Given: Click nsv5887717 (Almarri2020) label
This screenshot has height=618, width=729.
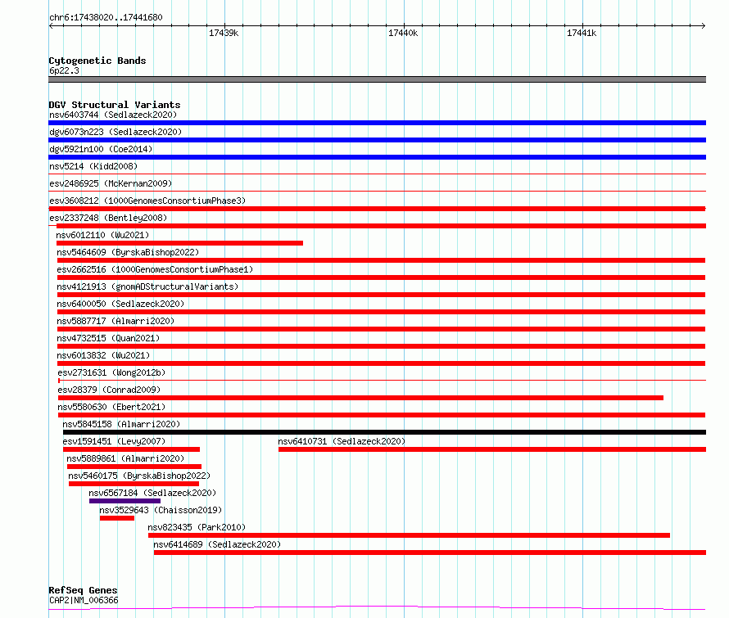Looking at the screenshot, I should 115,321.
